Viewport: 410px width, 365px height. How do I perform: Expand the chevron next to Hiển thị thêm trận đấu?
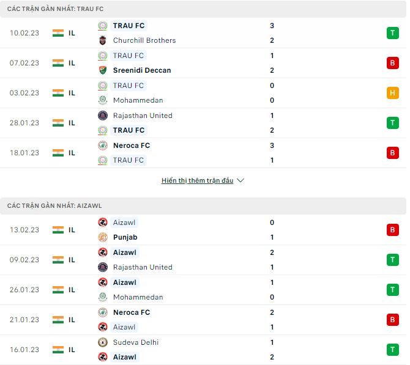coord(240,181)
